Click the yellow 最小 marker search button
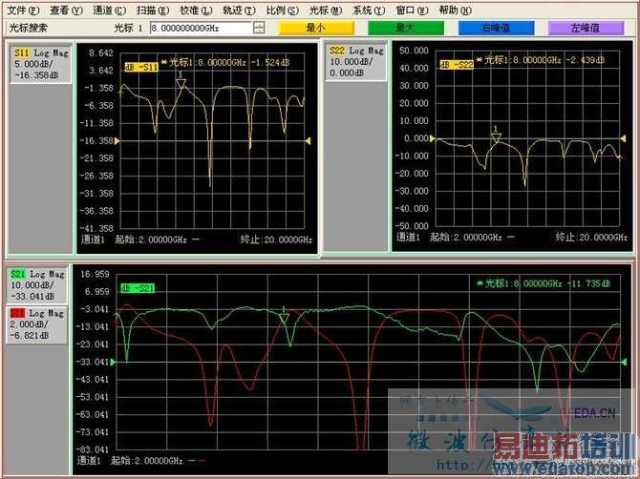 click(x=316, y=28)
